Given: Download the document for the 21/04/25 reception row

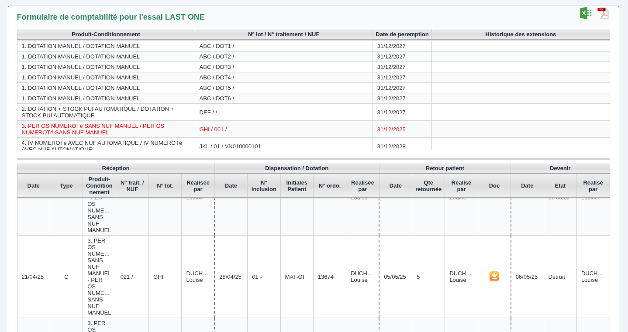Looking at the screenshot, I should (x=494, y=276).
